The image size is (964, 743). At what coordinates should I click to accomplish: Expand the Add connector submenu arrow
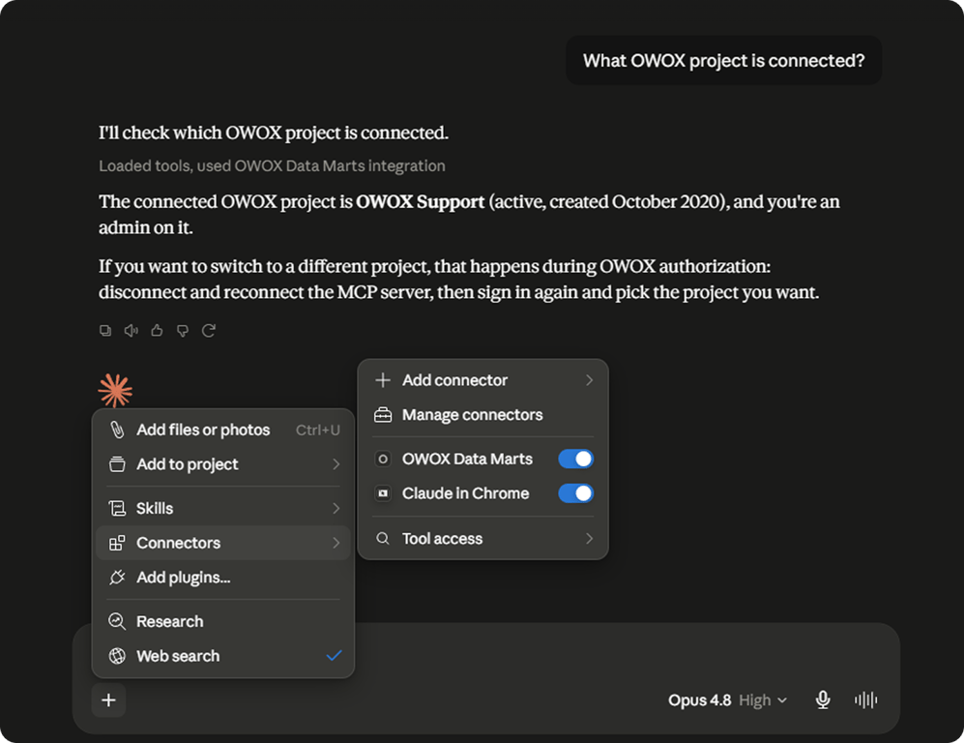tap(589, 380)
